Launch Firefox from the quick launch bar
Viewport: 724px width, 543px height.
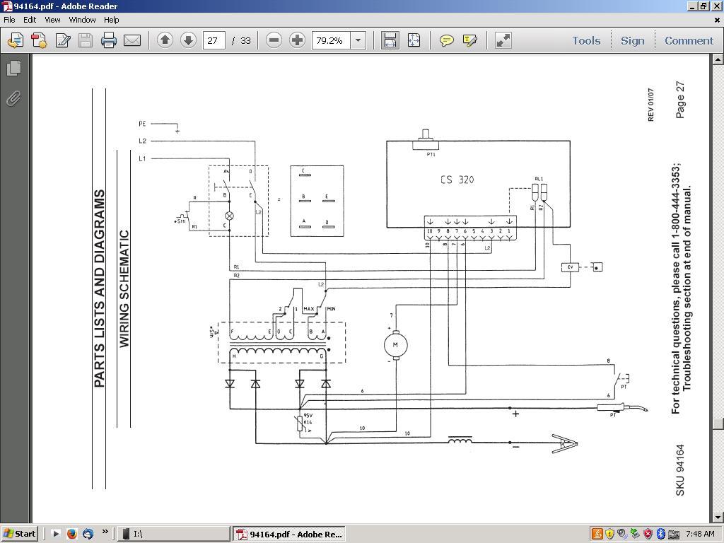click(71, 534)
